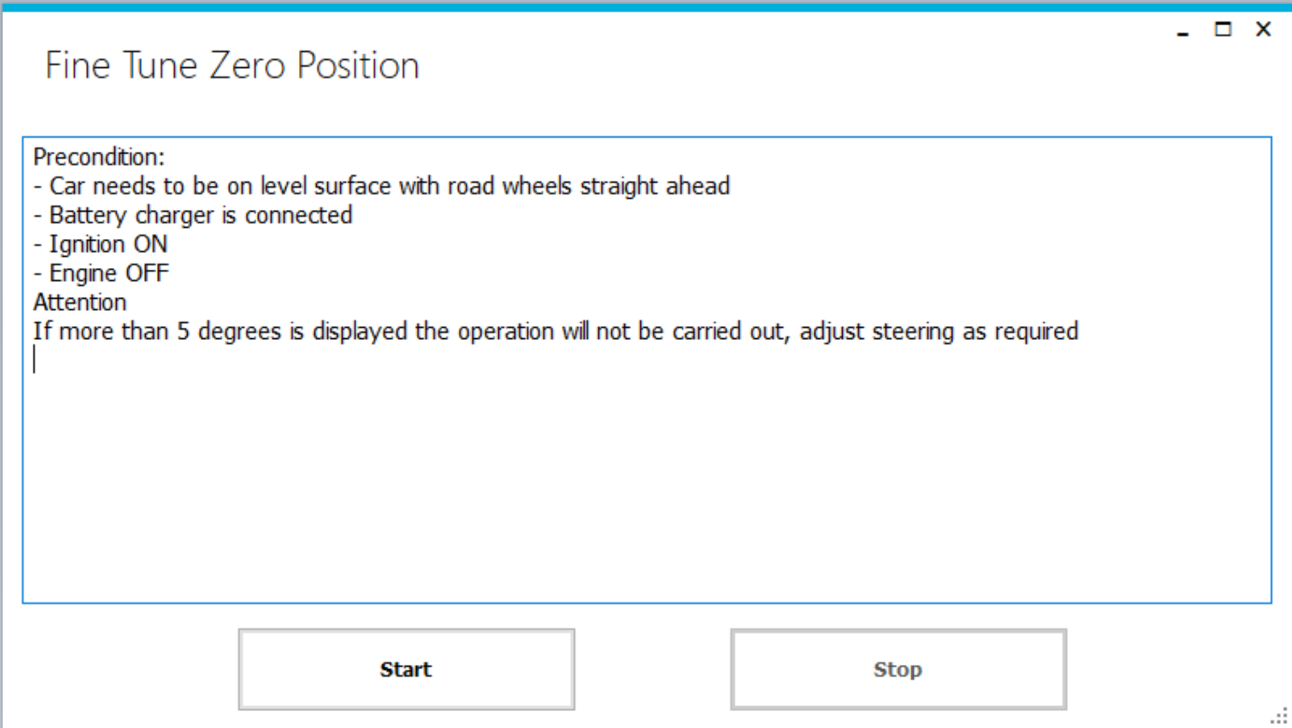Click the Start button
This screenshot has height=728, width=1292.
406,669
